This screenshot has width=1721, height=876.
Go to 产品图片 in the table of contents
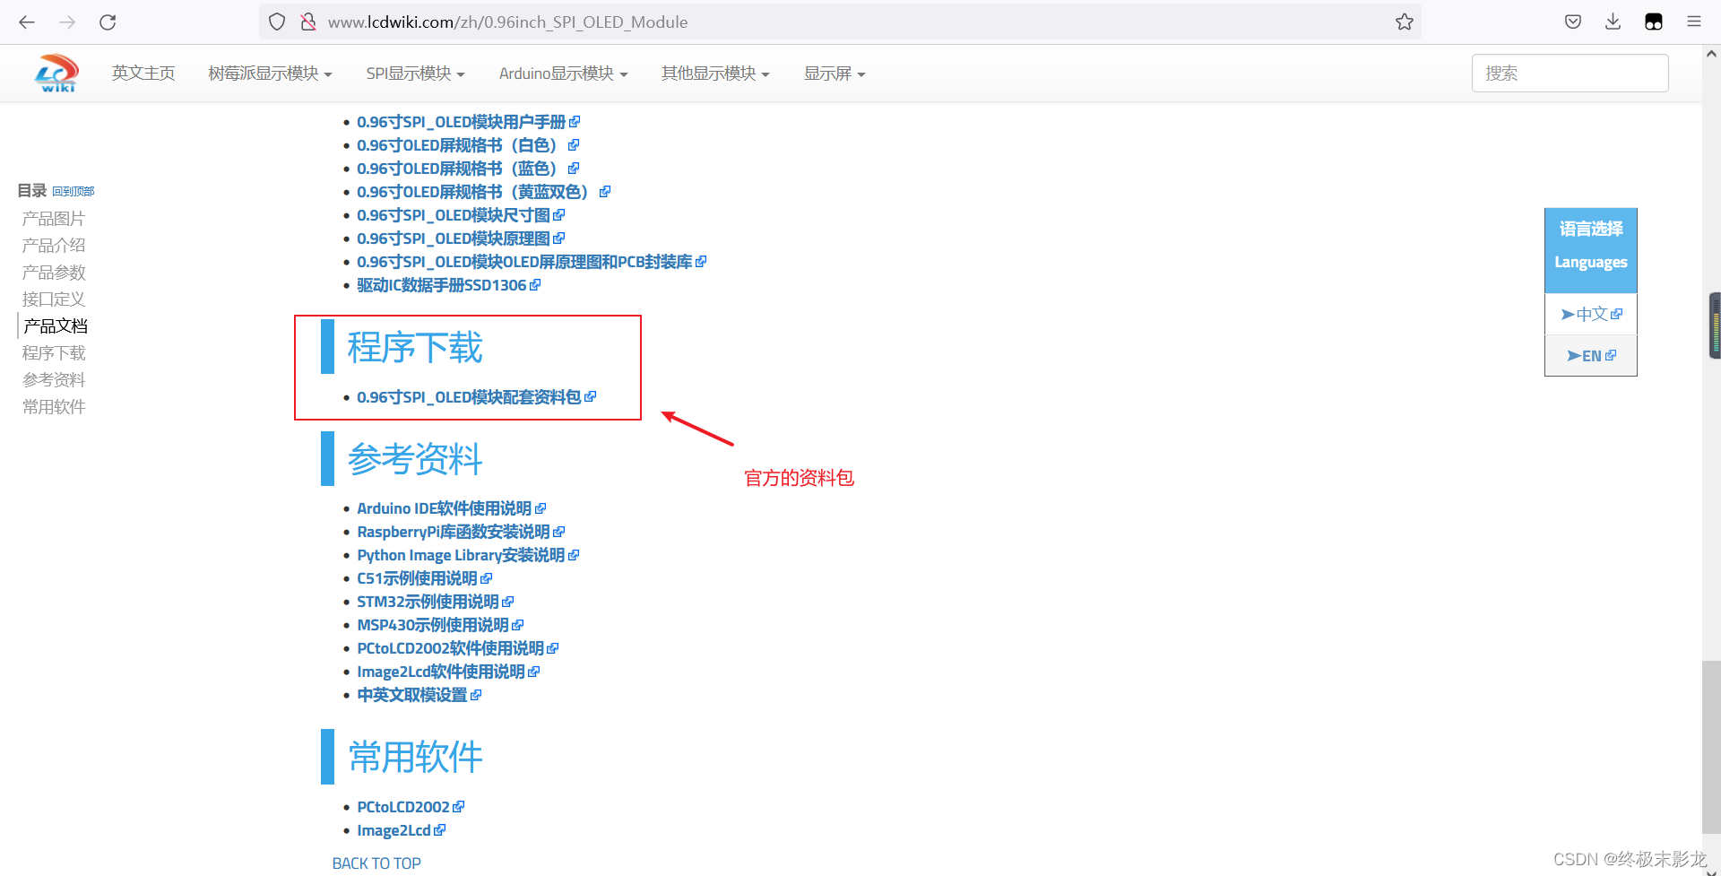[54, 219]
